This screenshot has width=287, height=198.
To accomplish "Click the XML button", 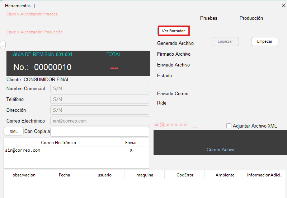I will [14, 132].
